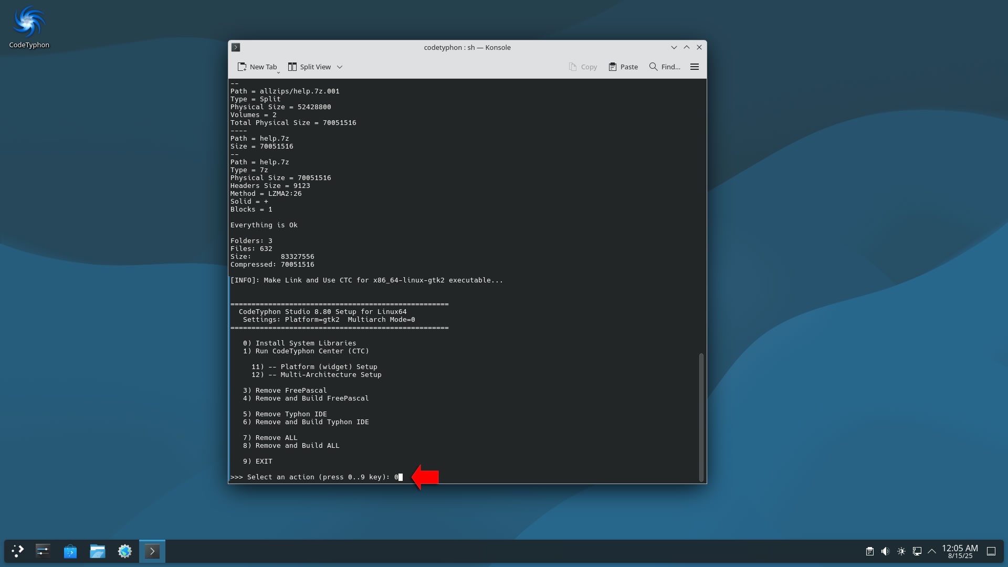Open the clock showing 12:05 AM
Viewport: 1008px width, 567px height.
[x=960, y=551]
